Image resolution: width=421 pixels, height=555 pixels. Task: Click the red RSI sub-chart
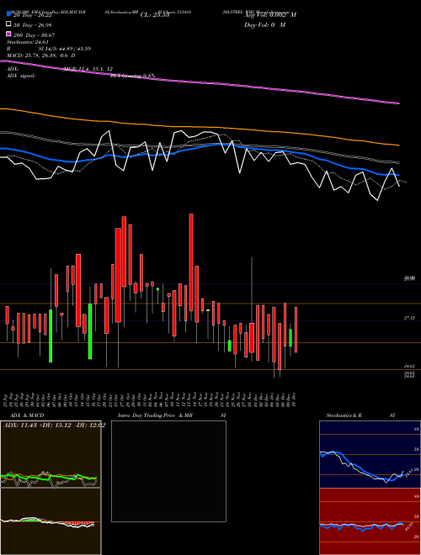tap(370, 521)
